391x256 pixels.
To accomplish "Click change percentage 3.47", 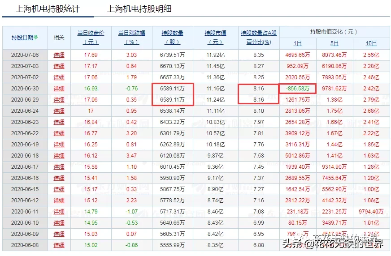I will [x=131, y=156].
